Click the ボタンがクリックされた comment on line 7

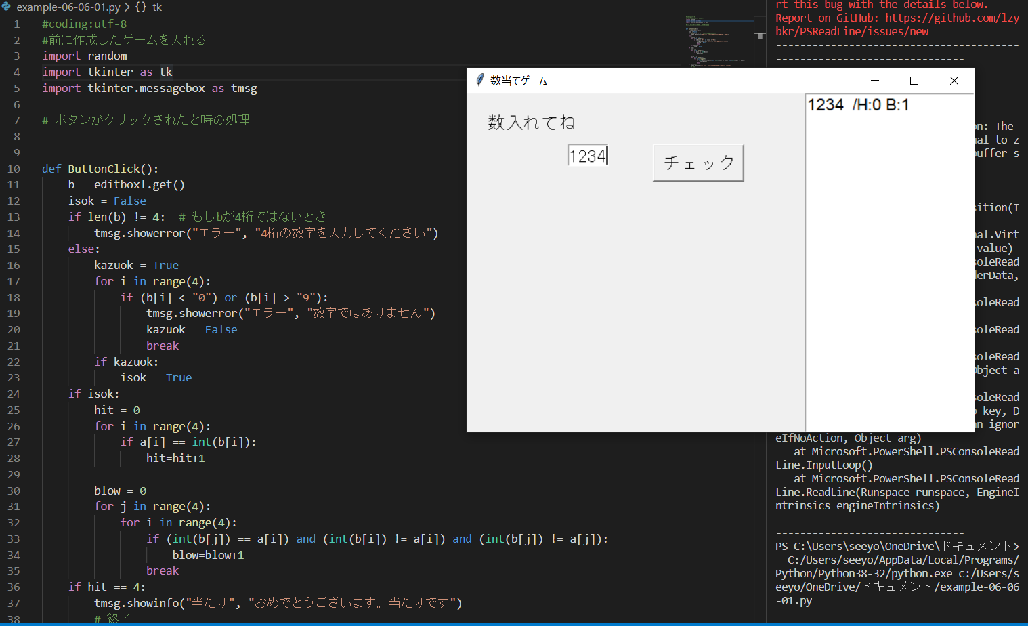(146, 120)
